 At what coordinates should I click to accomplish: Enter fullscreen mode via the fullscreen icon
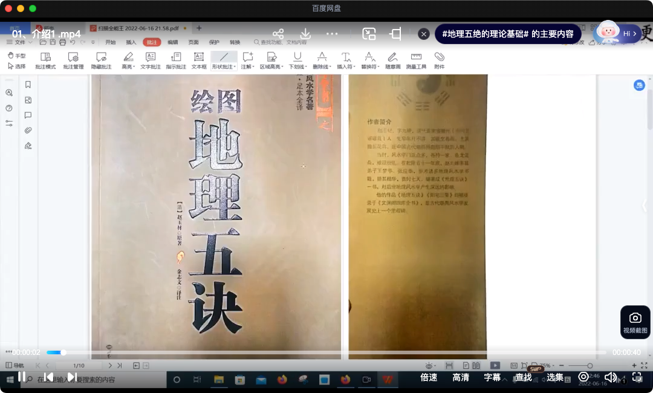tap(637, 377)
